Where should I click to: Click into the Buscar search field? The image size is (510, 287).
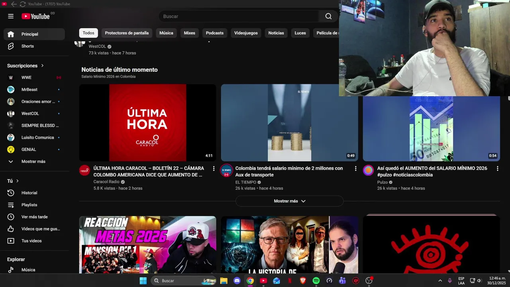click(x=240, y=16)
